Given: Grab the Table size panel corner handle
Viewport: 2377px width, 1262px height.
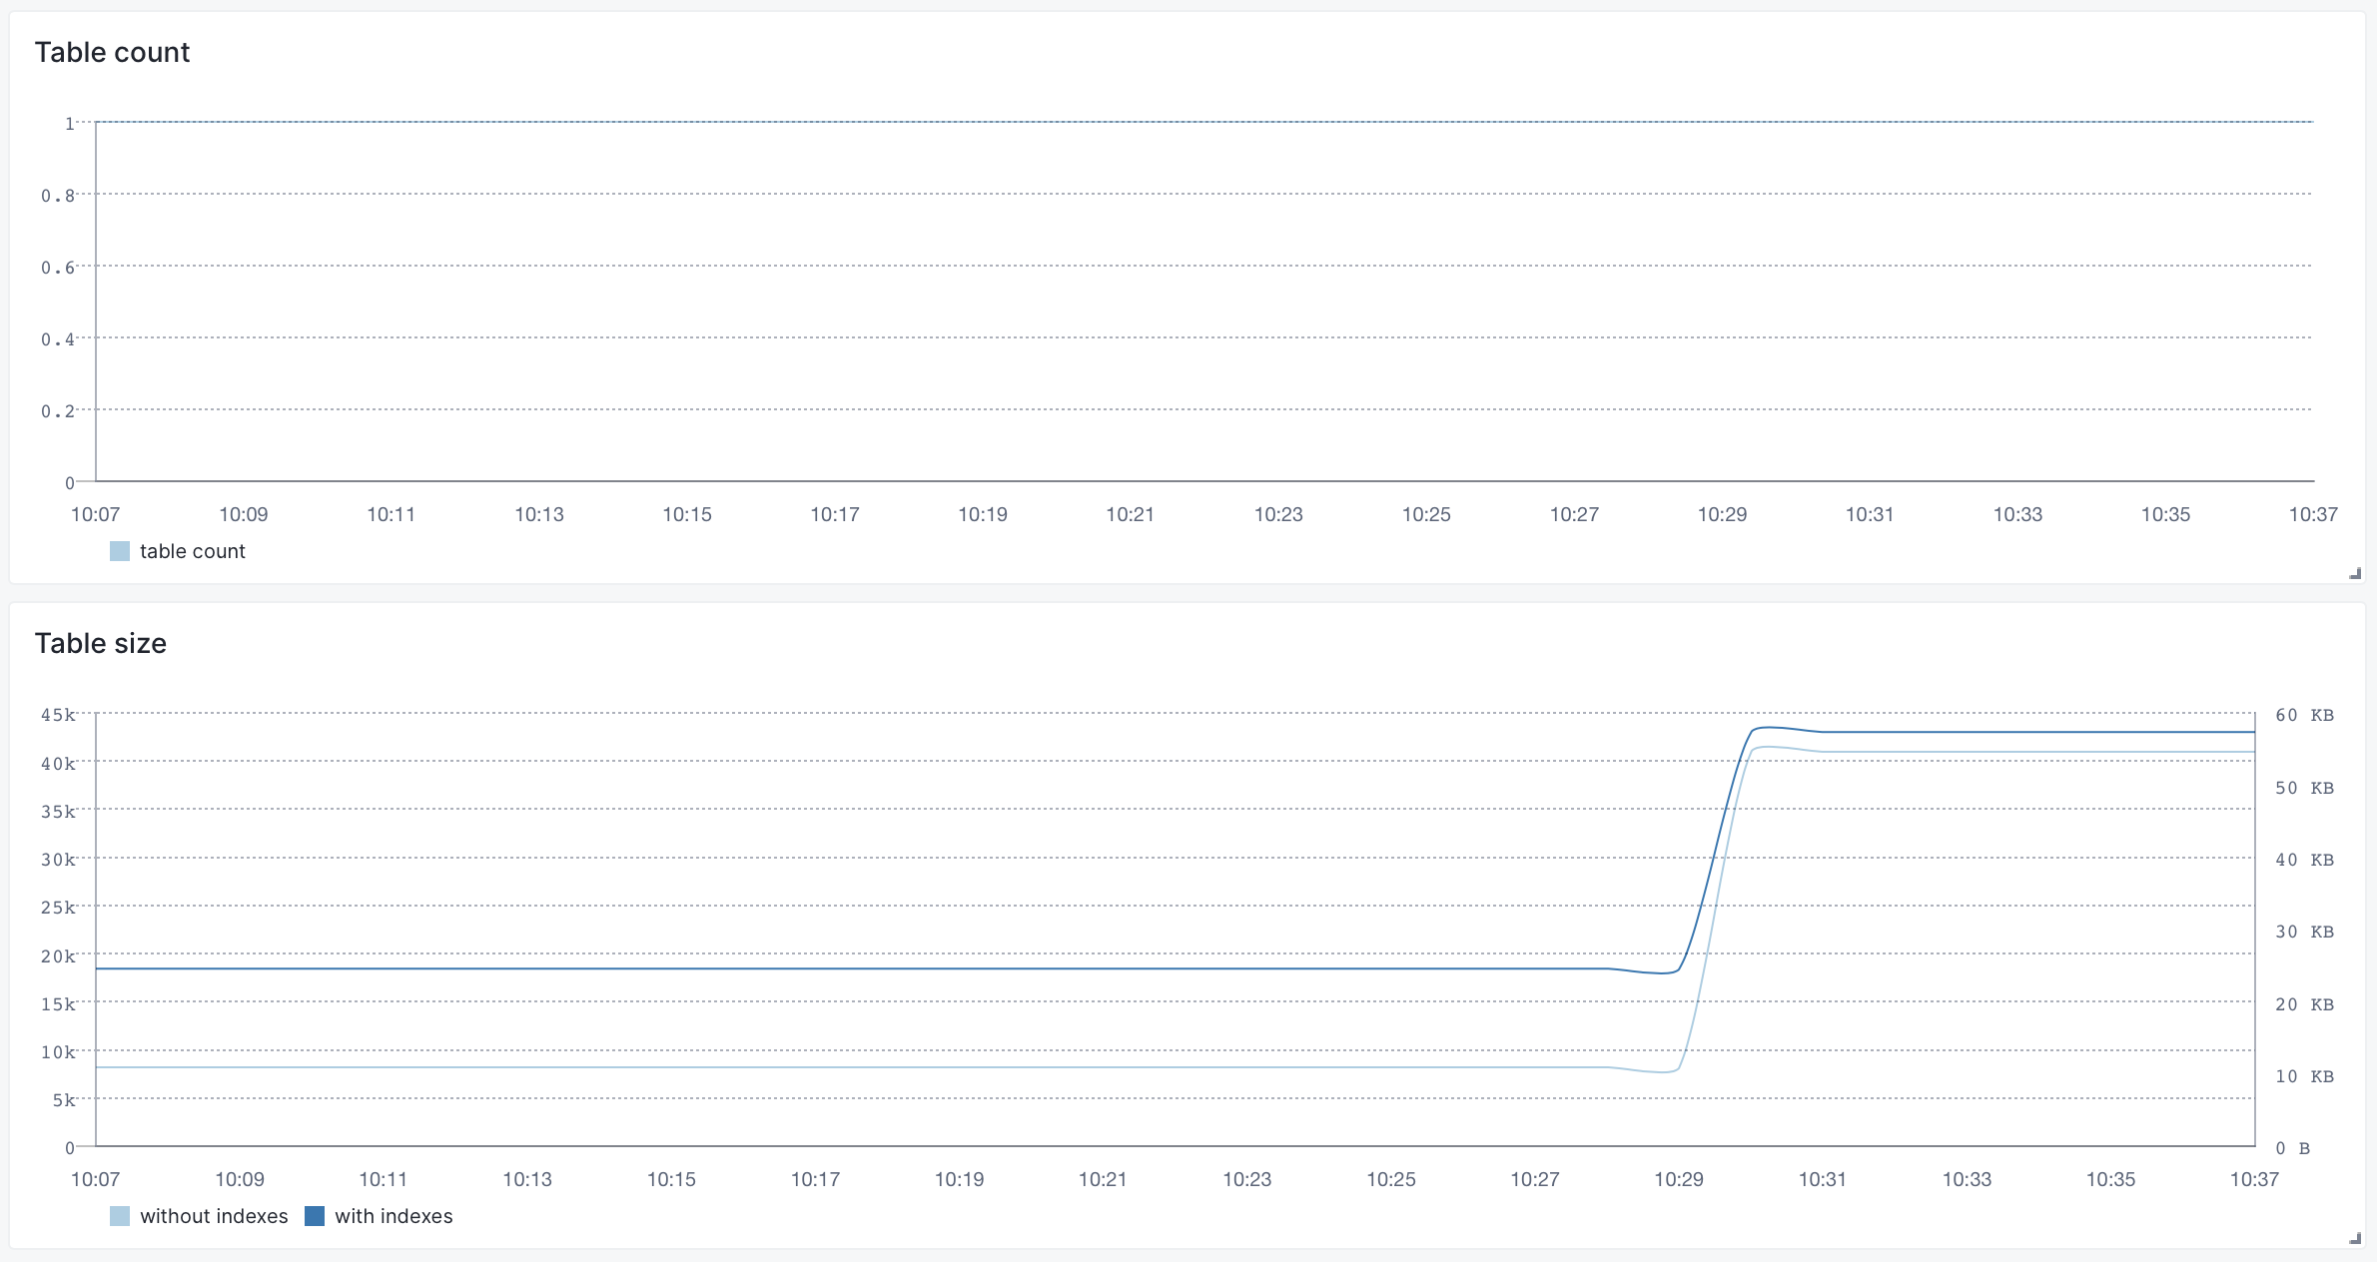Looking at the screenshot, I should [x=2355, y=1238].
